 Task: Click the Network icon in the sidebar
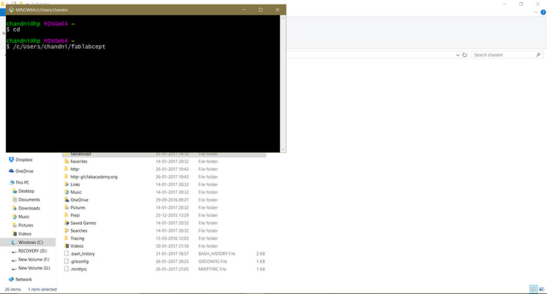point(11,280)
